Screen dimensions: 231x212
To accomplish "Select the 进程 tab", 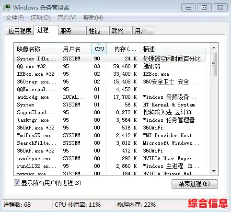I will [x=46, y=30].
